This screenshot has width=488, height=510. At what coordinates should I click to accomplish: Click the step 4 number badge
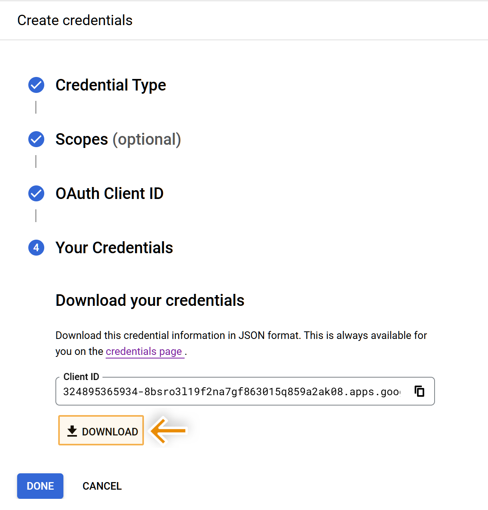36,248
